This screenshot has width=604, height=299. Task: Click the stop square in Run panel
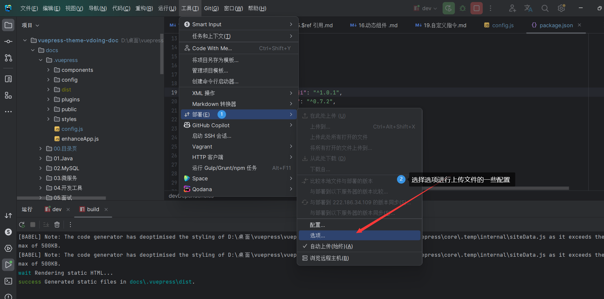(x=33, y=225)
